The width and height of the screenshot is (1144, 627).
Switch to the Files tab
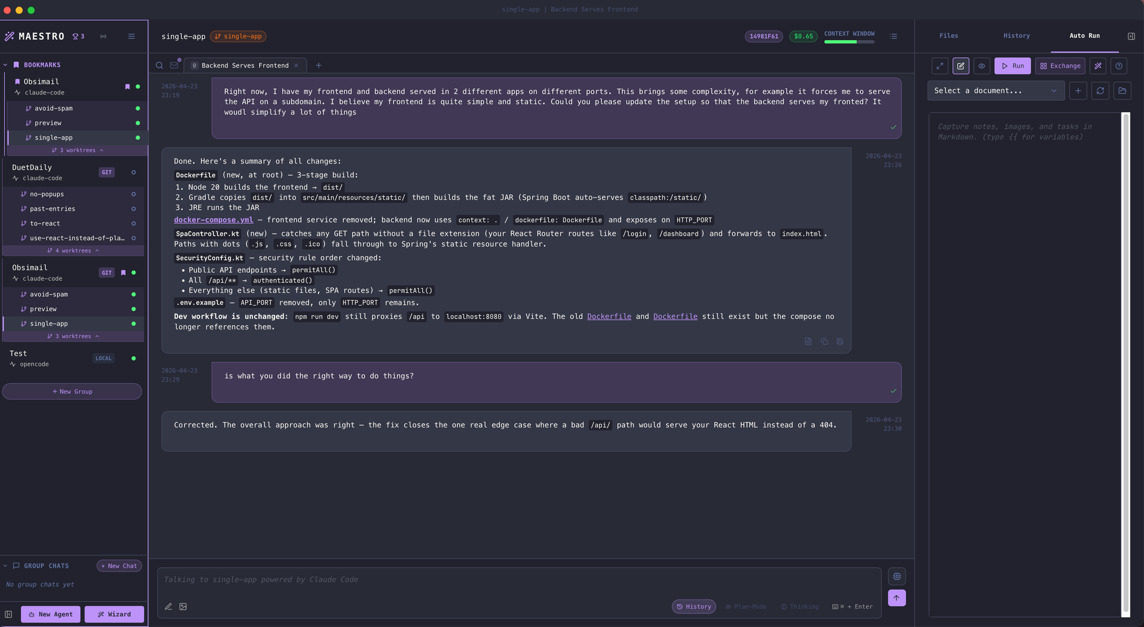(948, 35)
